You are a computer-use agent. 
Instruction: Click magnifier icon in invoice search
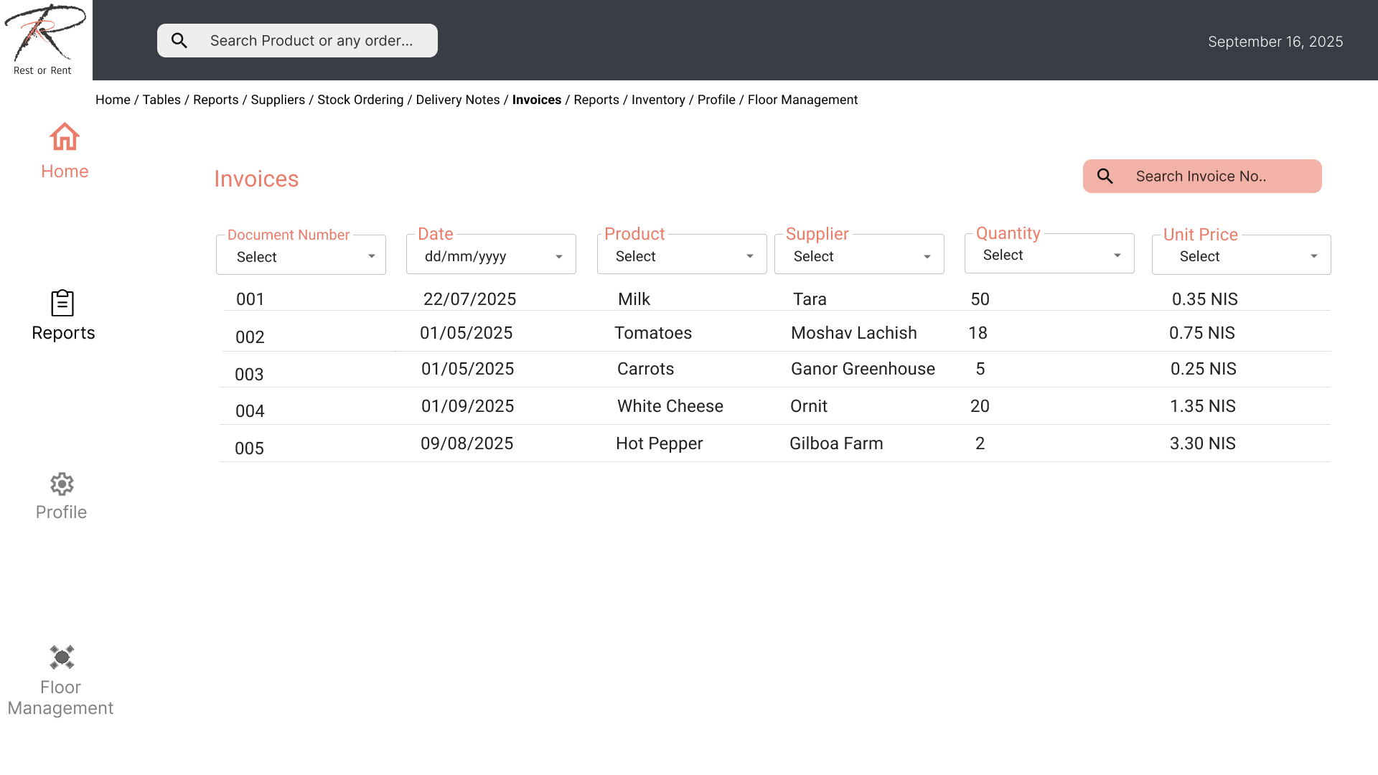(x=1105, y=177)
